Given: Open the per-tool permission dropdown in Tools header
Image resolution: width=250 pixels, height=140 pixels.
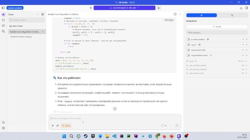Looking at the screenshot, I should click(243, 61).
